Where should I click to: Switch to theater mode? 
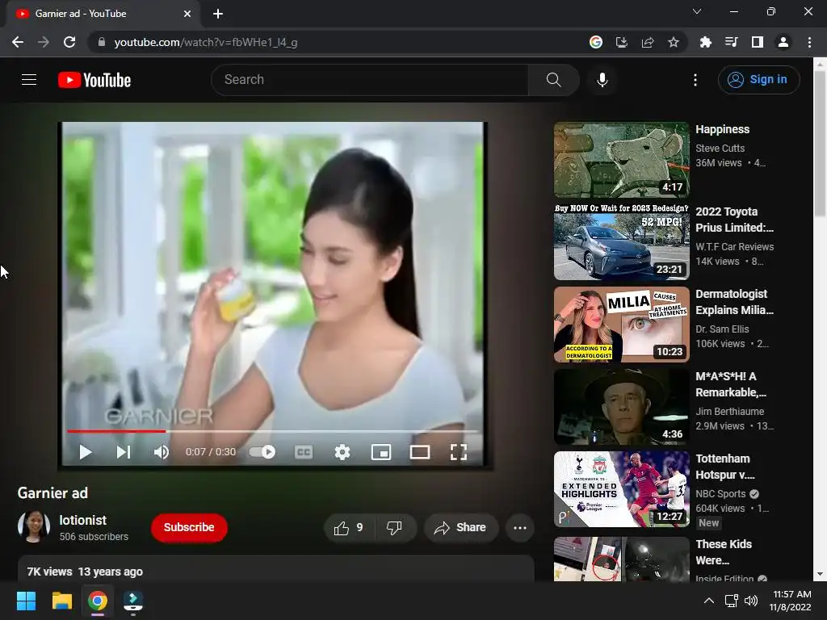click(420, 452)
